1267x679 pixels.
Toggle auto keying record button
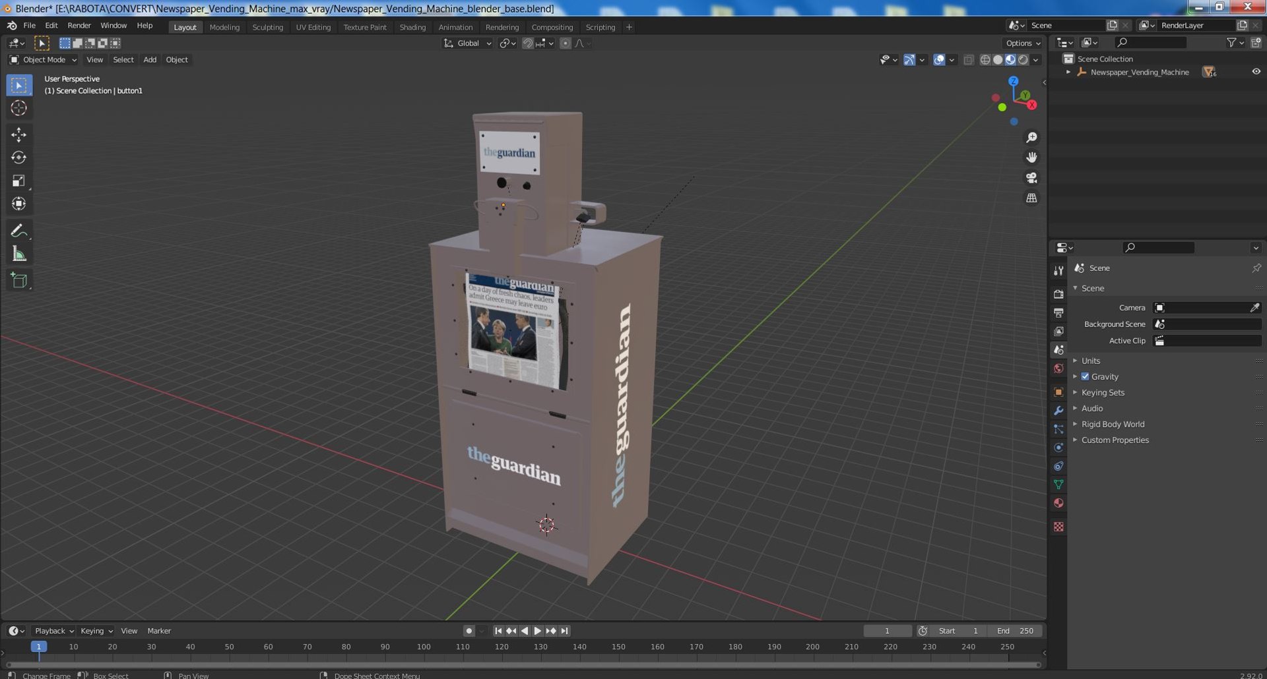tap(469, 631)
